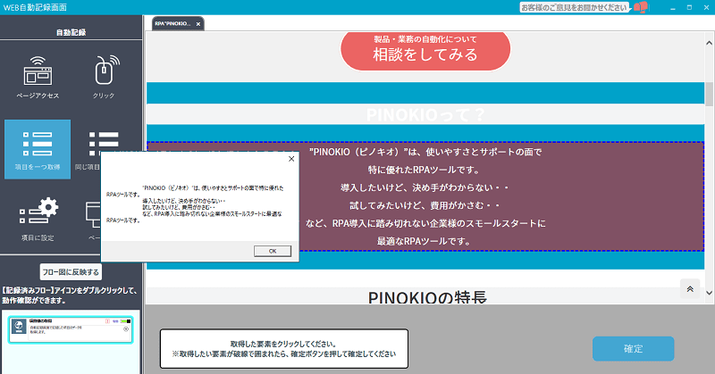Click the 確定 confirm button
This screenshot has width=715, height=374.
click(x=633, y=349)
